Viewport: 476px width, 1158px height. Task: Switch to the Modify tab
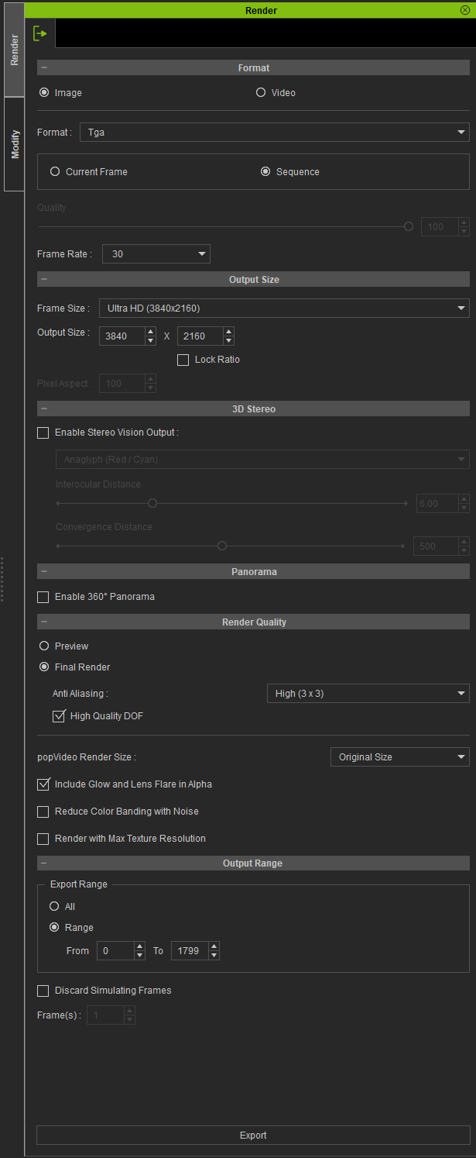click(x=15, y=144)
